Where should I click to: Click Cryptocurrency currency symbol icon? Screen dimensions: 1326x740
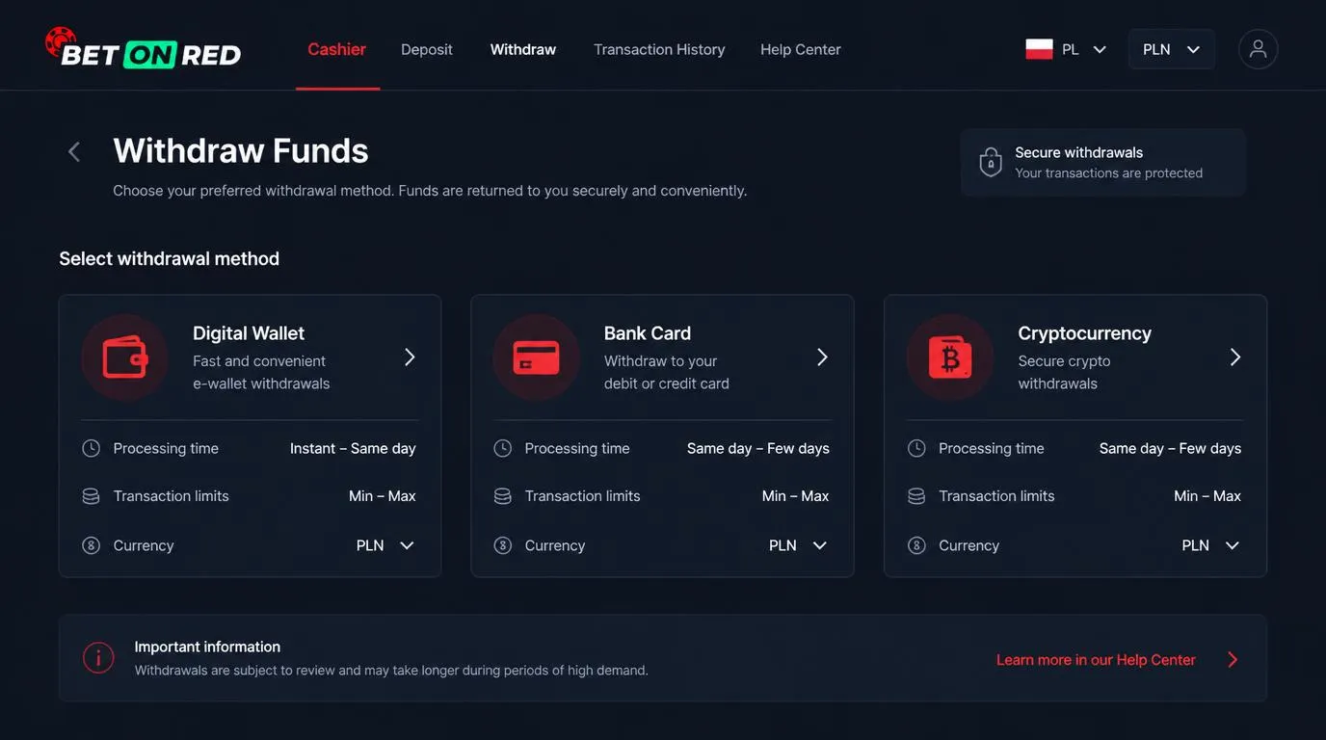[916, 545]
